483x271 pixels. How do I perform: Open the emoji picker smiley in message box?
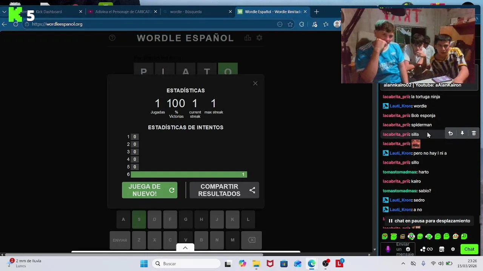click(408, 249)
